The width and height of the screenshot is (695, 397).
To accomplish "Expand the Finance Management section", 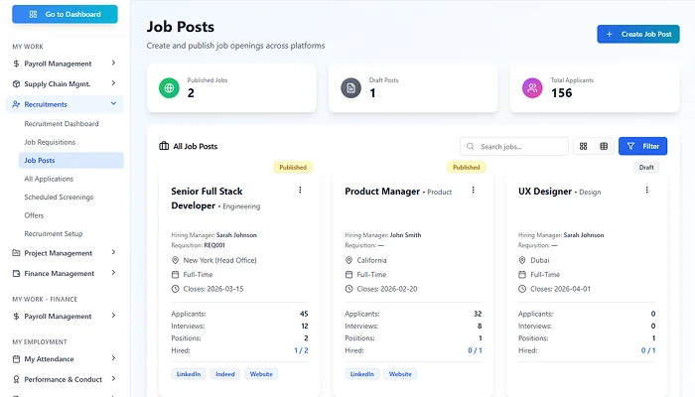I will pyautogui.click(x=113, y=273).
